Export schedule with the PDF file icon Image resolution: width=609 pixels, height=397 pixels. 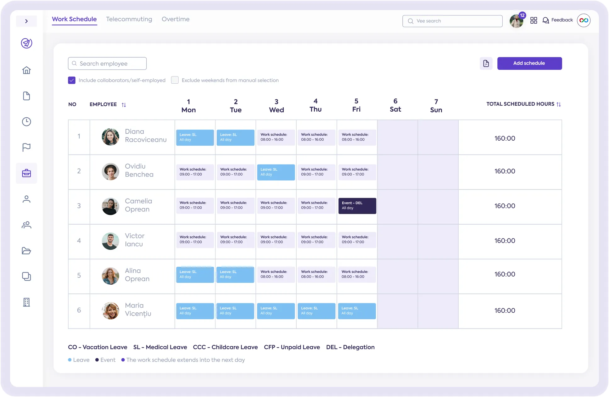click(x=486, y=64)
